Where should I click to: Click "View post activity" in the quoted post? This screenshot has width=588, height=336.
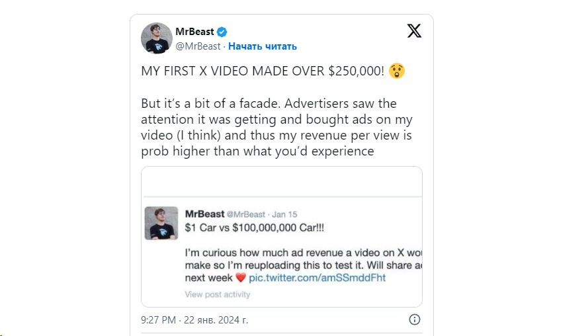(x=218, y=294)
